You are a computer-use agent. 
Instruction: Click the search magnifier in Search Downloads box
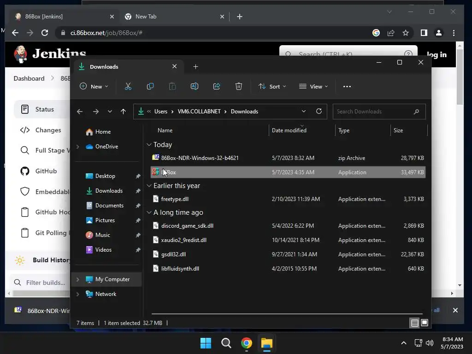coord(416,112)
